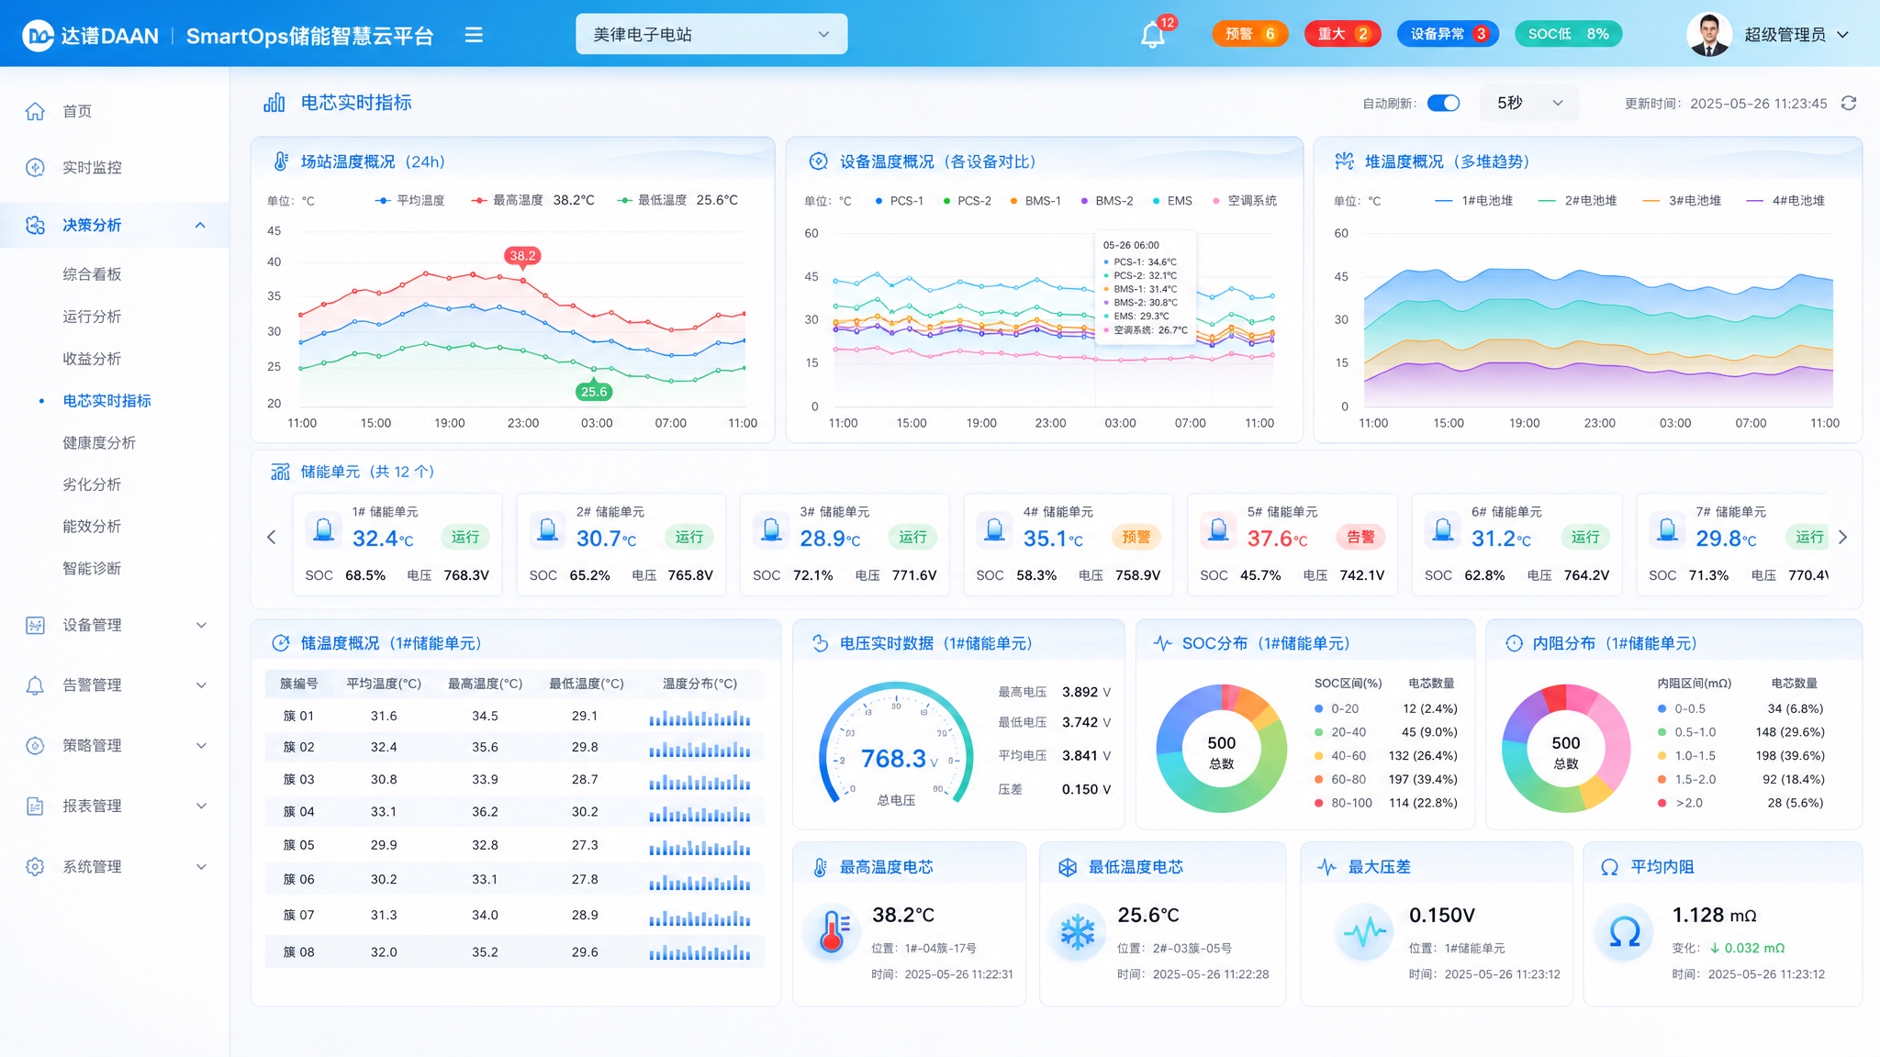Click the DAAN logo icon

[38, 36]
